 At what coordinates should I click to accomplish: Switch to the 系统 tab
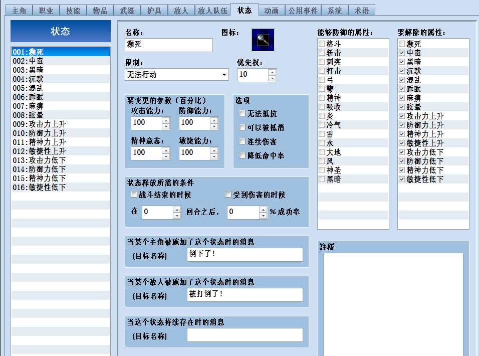pos(335,11)
